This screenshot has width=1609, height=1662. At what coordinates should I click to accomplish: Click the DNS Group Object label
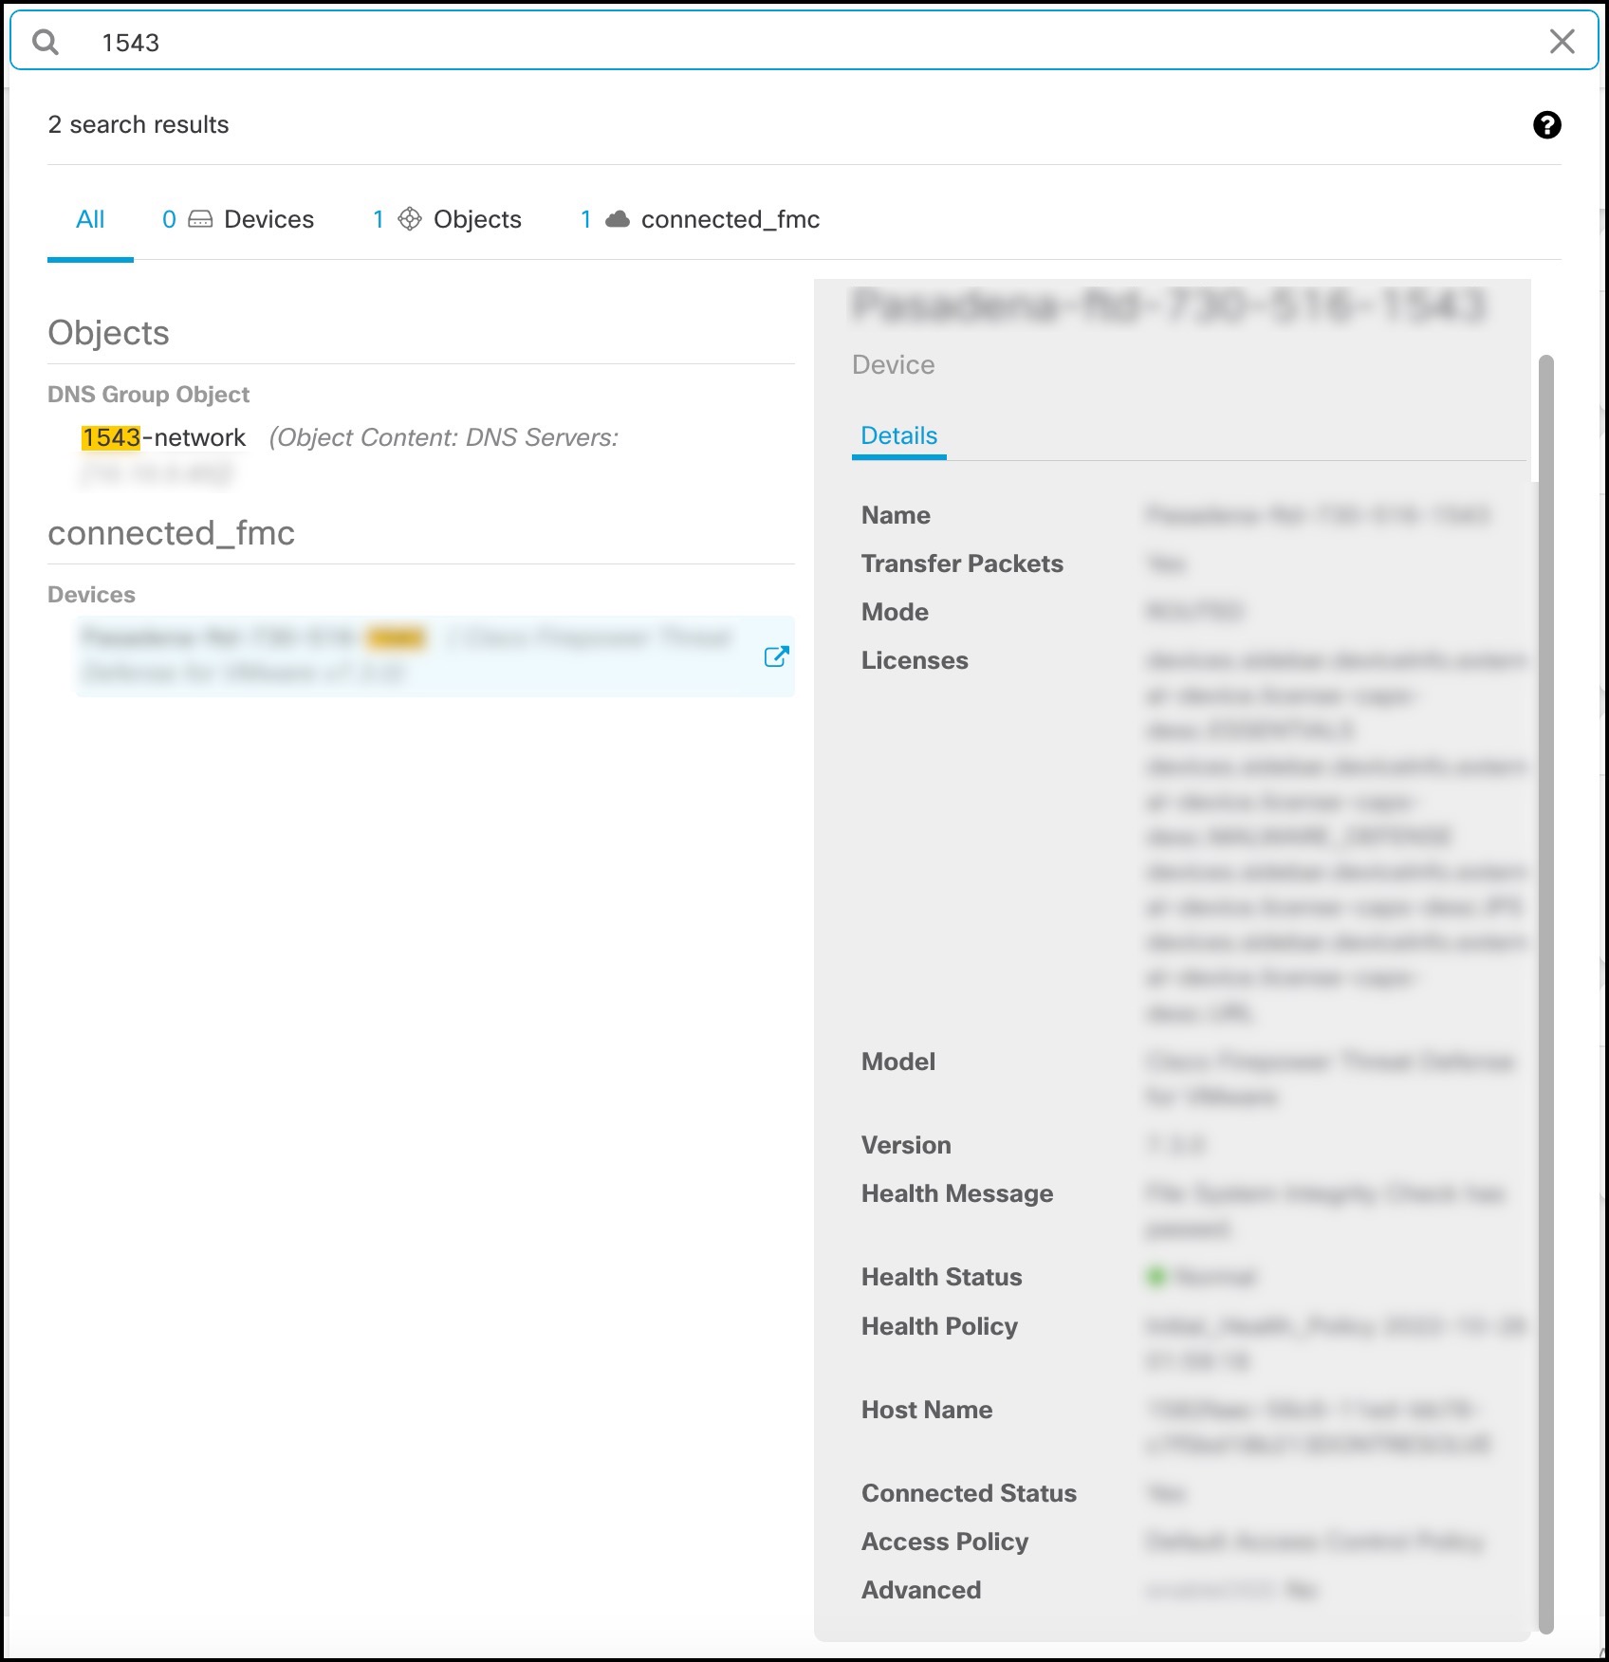tap(148, 395)
